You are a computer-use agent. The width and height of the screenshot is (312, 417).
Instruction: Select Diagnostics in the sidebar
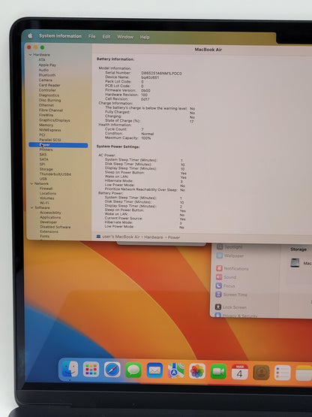[x=49, y=95]
